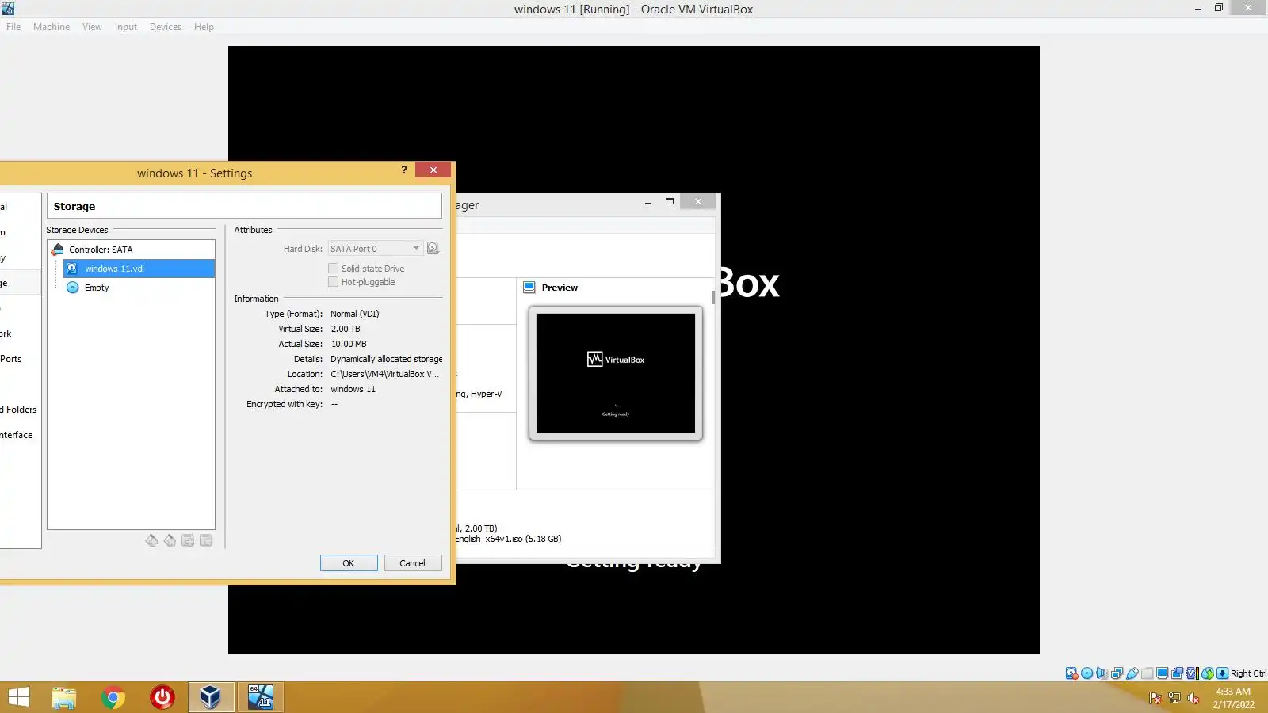The image size is (1268, 713).
Task: Open the Shared Folders settings category
Action: 19,410
